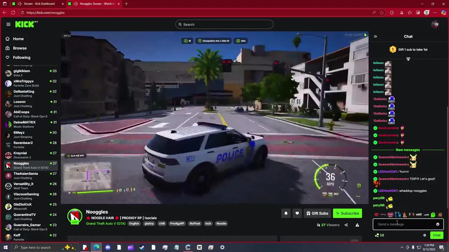The width and height of the screenshot is (449, 252).
Task: Click the KICK logo
Action: click(26, 24)
